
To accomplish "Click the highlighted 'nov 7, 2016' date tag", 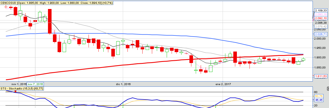I will point(35,84).
